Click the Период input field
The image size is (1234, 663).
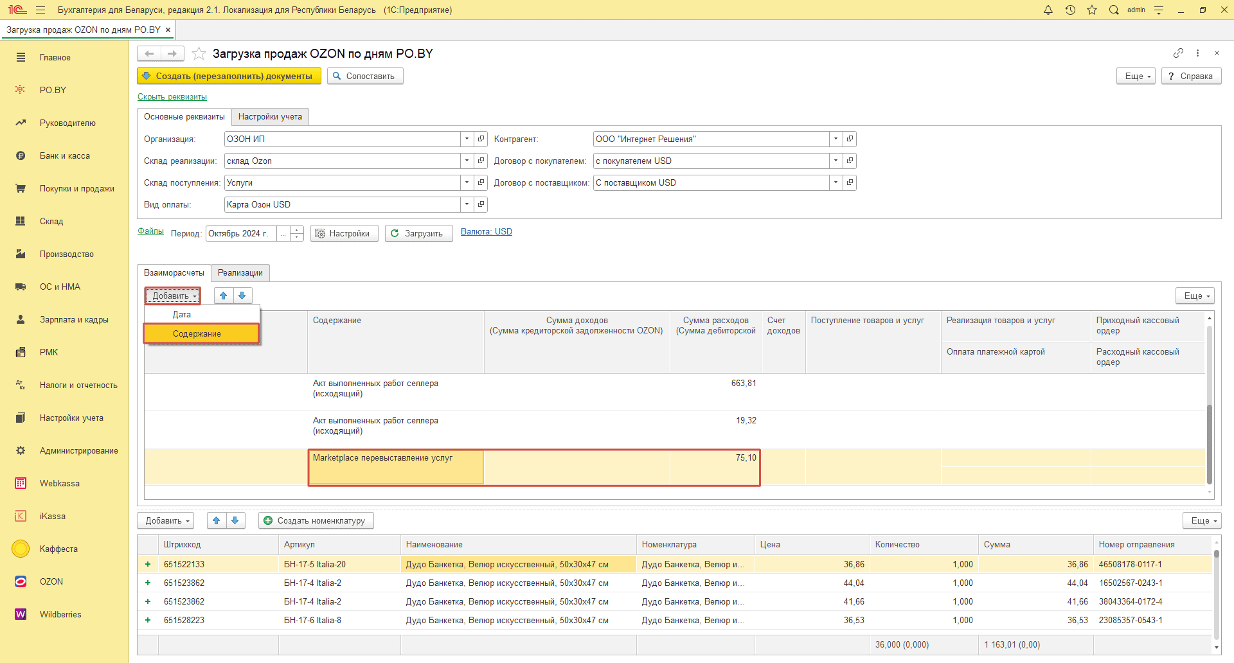pyautogui.click(x=241, y=233)
